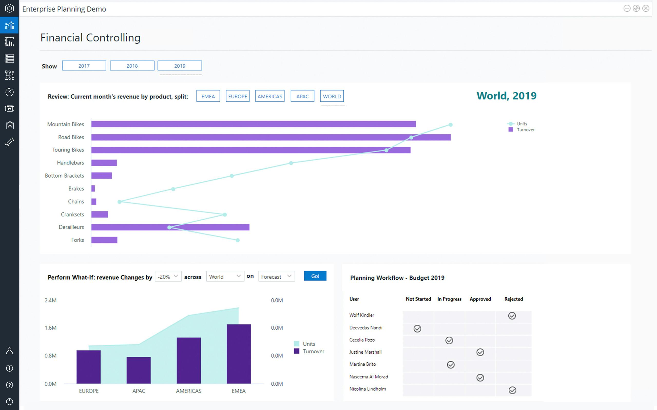657x410 pixels.
Task: Click the Turnover purple legend swatch
Action: [x=510, y=130]
